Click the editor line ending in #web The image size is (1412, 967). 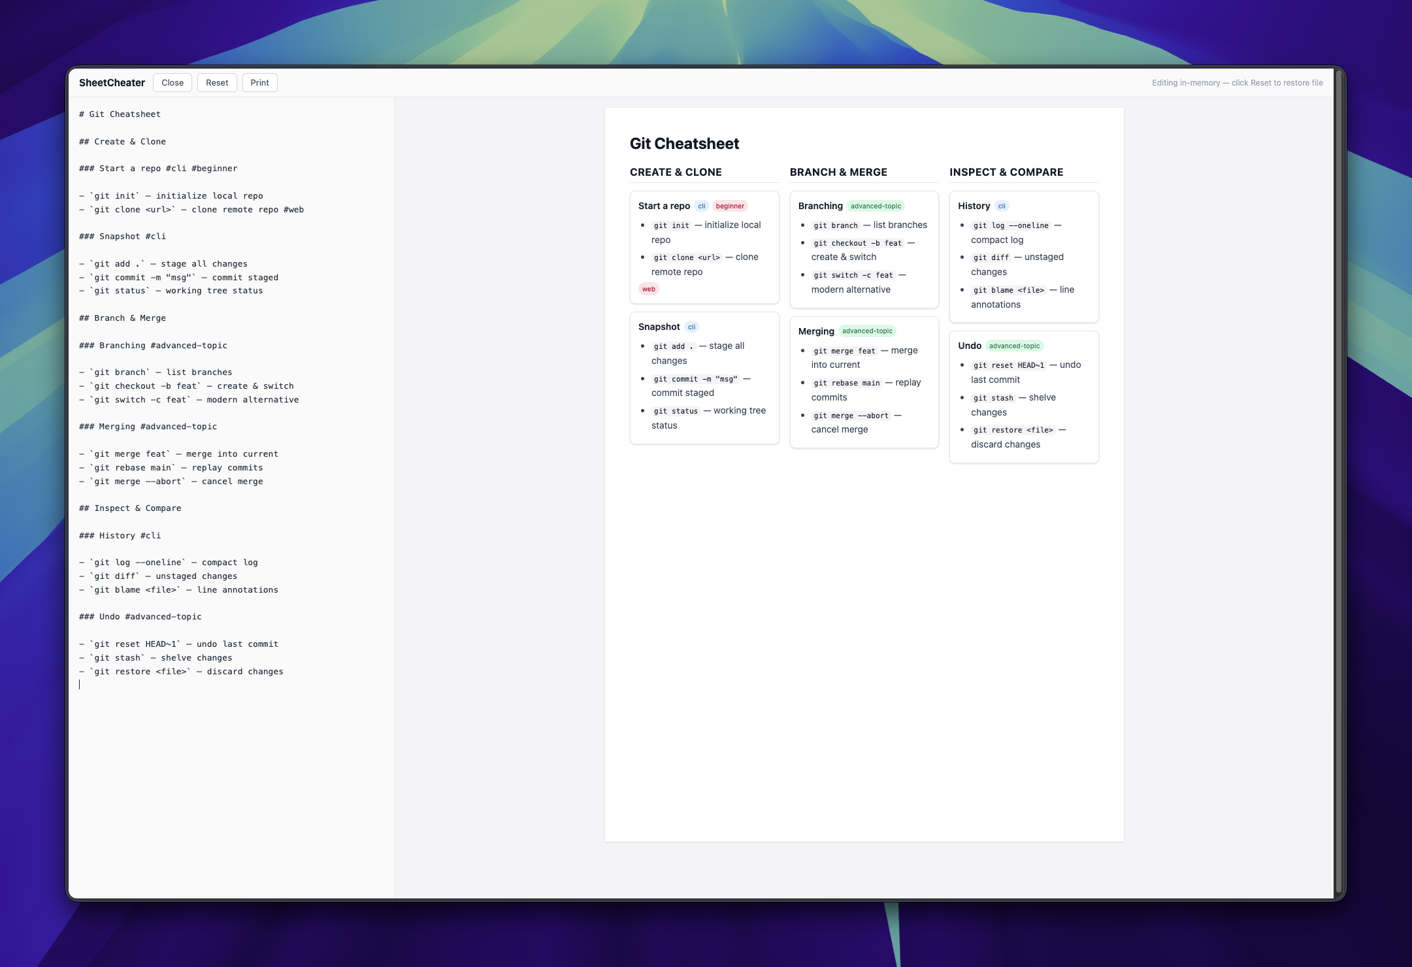click(191, 210)
